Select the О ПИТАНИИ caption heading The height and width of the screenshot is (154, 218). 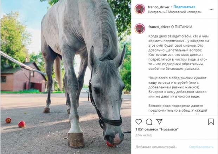pos(181,27)
